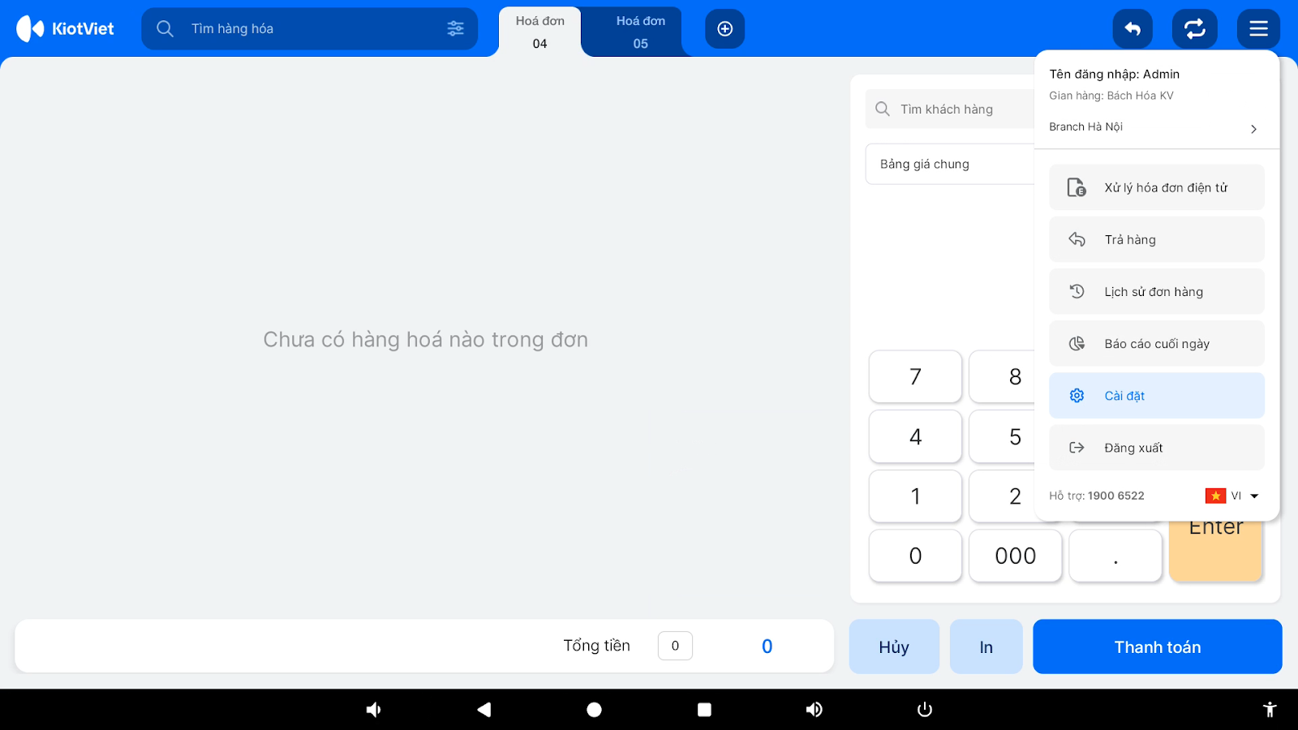1298x730 pixels.
Task: Click the end-of-day report chart icon
Action: (1077, 343)
